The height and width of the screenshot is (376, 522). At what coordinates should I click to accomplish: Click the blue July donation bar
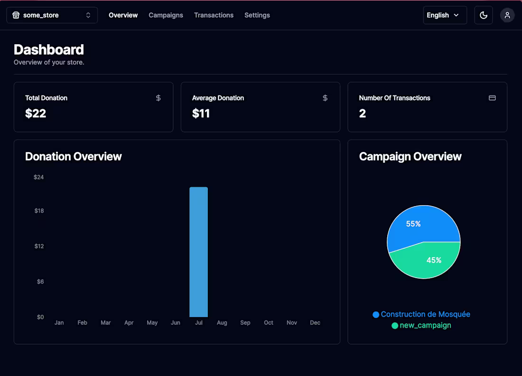[198, 251]
